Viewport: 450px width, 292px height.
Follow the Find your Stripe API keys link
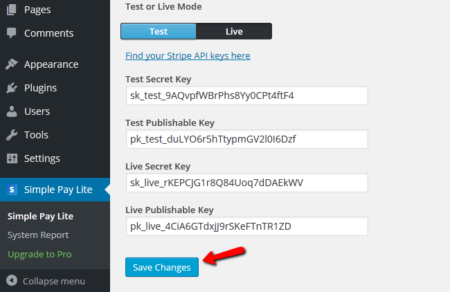pos(188,55)
